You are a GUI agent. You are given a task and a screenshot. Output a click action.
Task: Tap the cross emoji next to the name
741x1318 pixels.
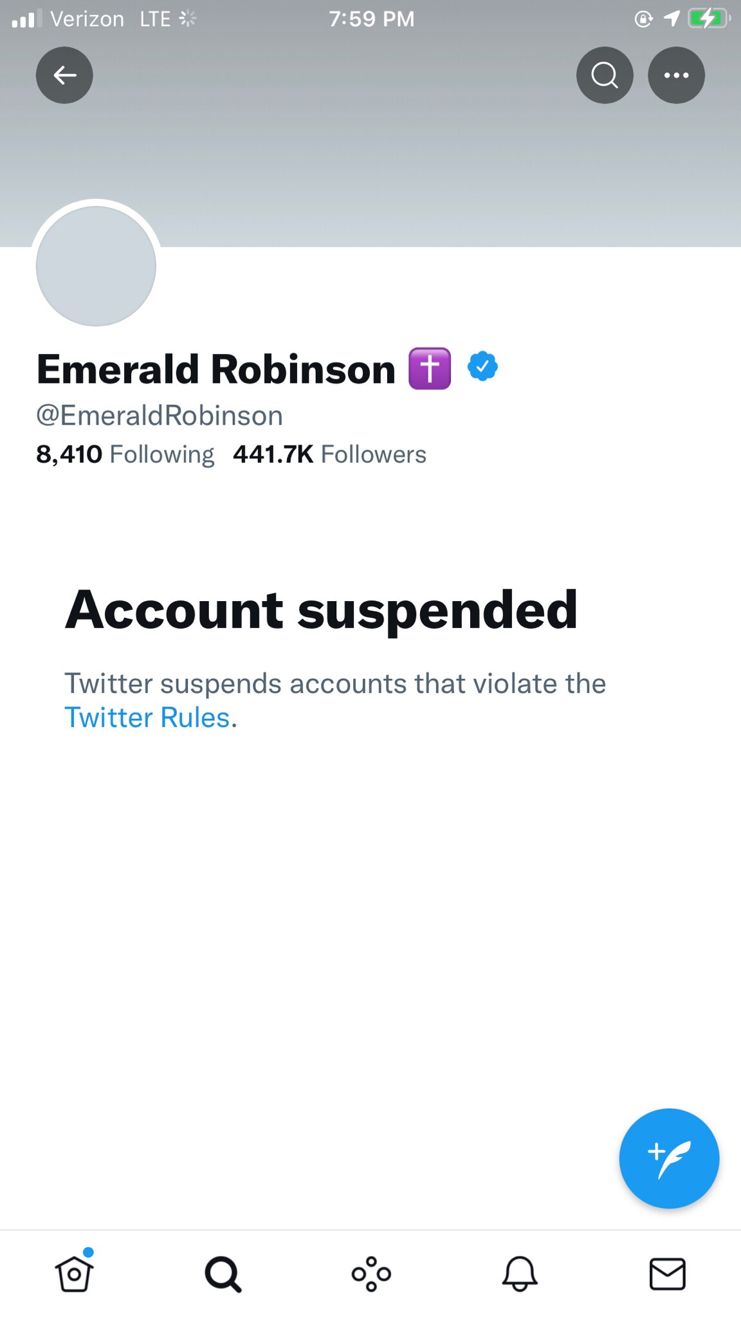(430, 368)
